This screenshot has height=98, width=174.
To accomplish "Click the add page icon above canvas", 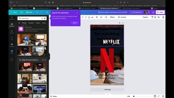I will click(x=123, y=23).
